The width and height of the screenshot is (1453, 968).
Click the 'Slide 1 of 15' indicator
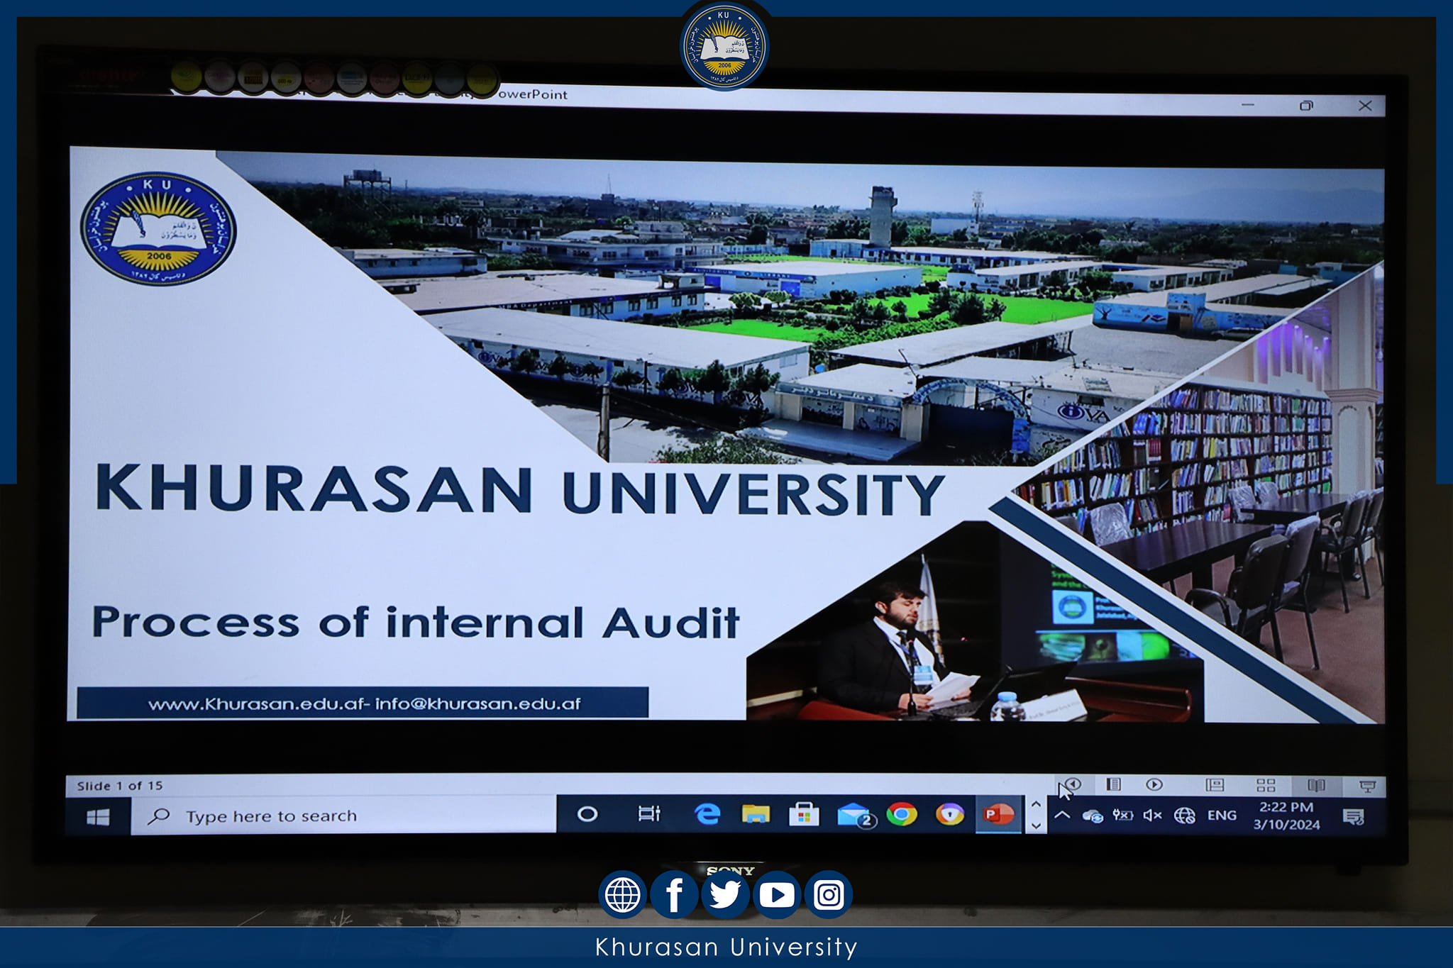tap(120, 786)
